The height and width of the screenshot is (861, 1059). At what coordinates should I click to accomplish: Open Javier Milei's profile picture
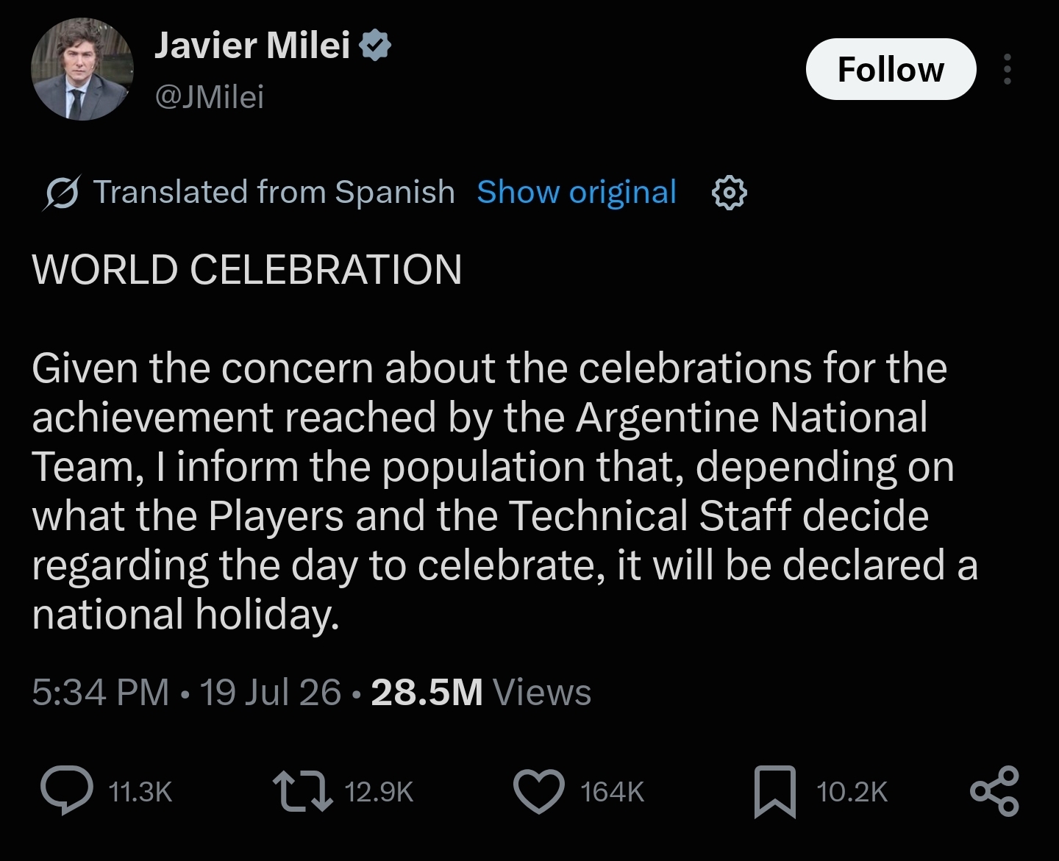pyautogui.click(x=82, y=69)
